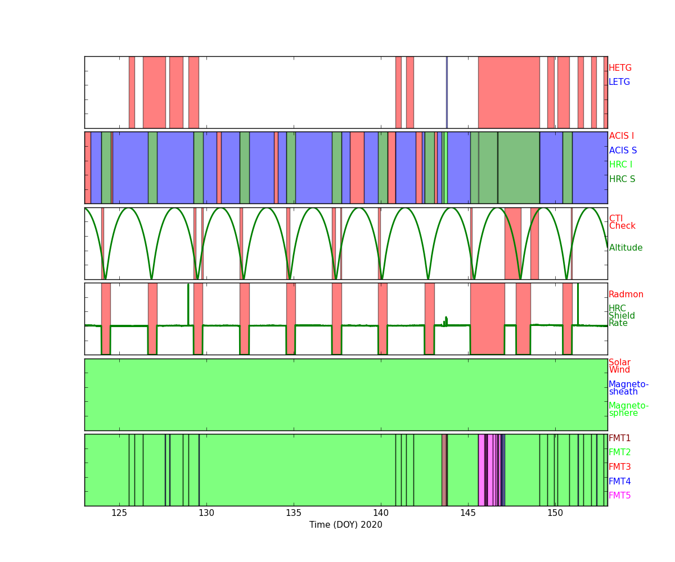Click the "Time (DOY) 2020" axis title
Image resolution: width=675 pixels, height=562 pixels.
pos(345,525)
